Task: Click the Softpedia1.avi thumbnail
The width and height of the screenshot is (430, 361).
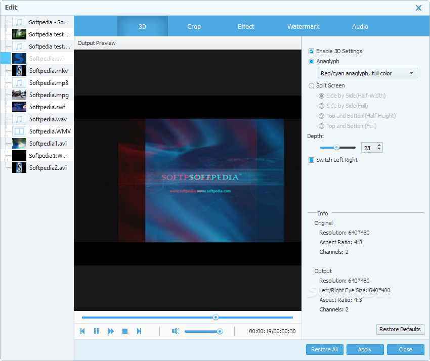Action: (19, 144)
